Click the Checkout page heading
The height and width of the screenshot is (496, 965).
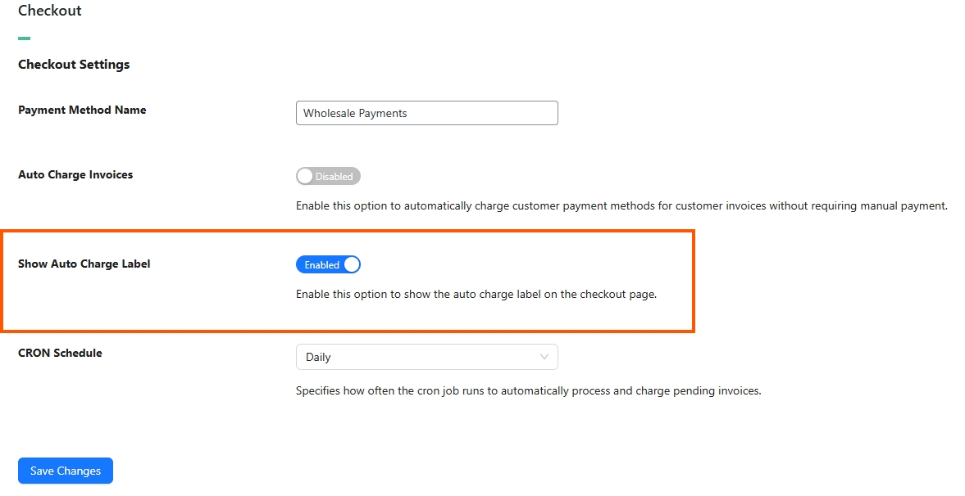coord(50,11)
